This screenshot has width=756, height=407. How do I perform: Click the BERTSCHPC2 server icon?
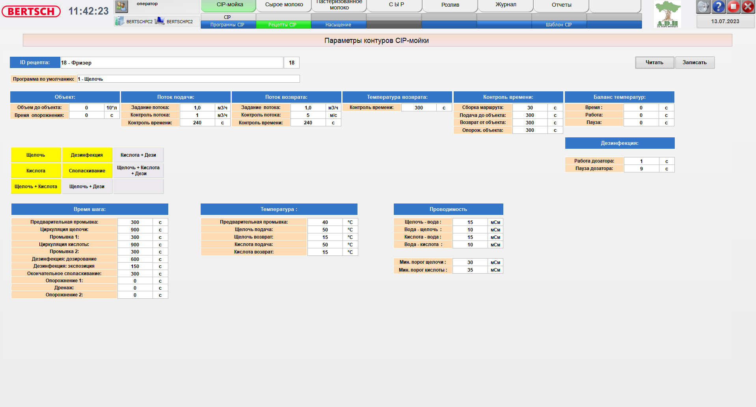pos(119,21)
